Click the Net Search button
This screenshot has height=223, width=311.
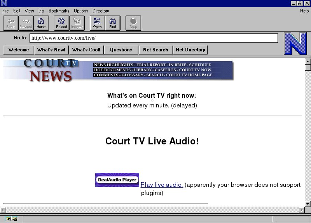click(155, 50)
